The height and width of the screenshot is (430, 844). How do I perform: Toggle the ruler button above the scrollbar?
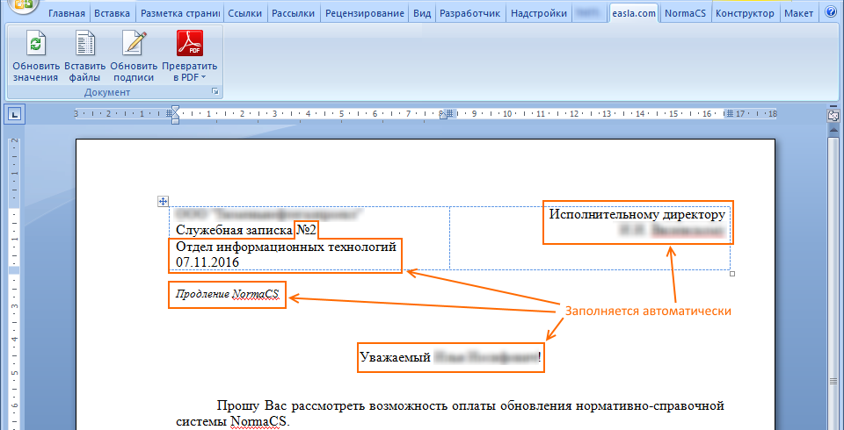tap(833, 116)
